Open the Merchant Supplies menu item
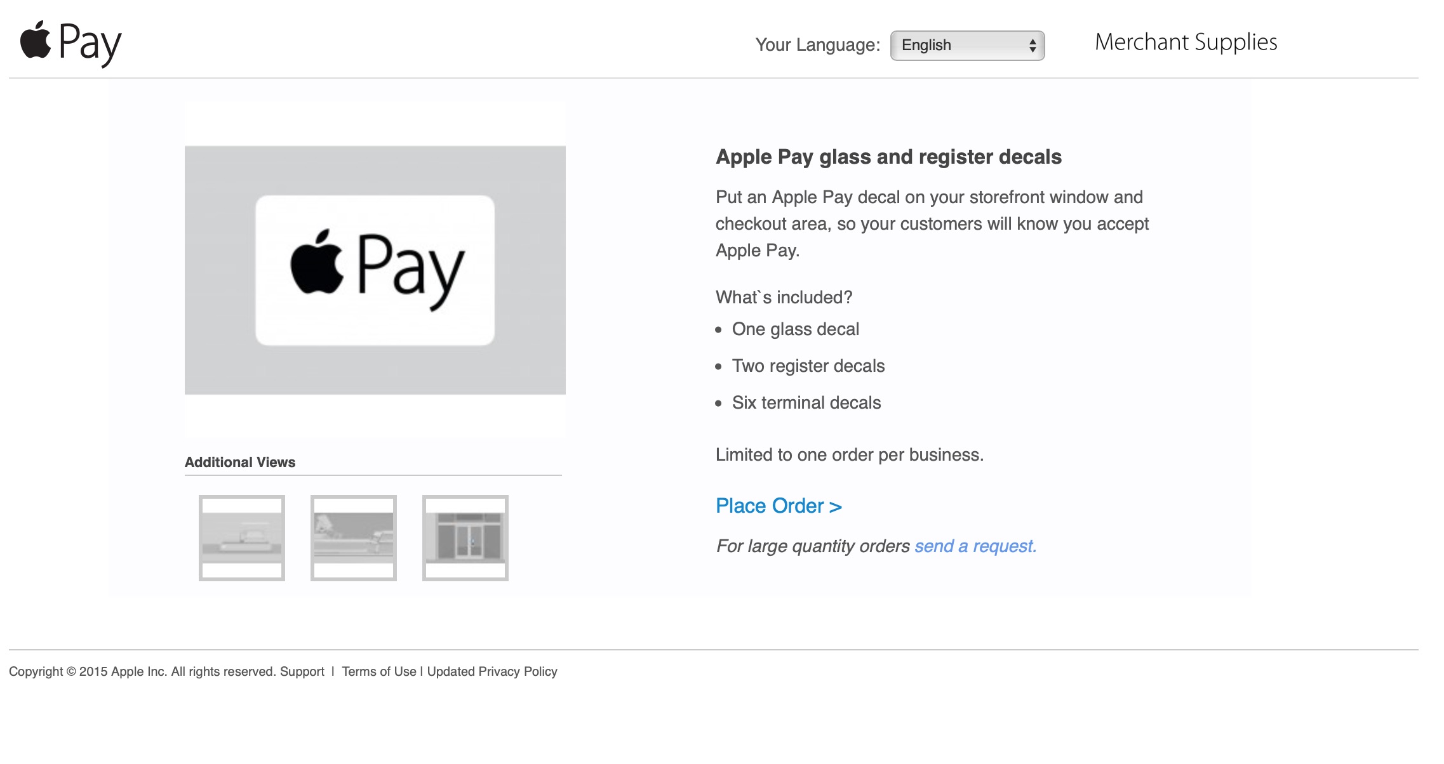The width and height of the screenshot is (1444, 764). coord(1186,42)
